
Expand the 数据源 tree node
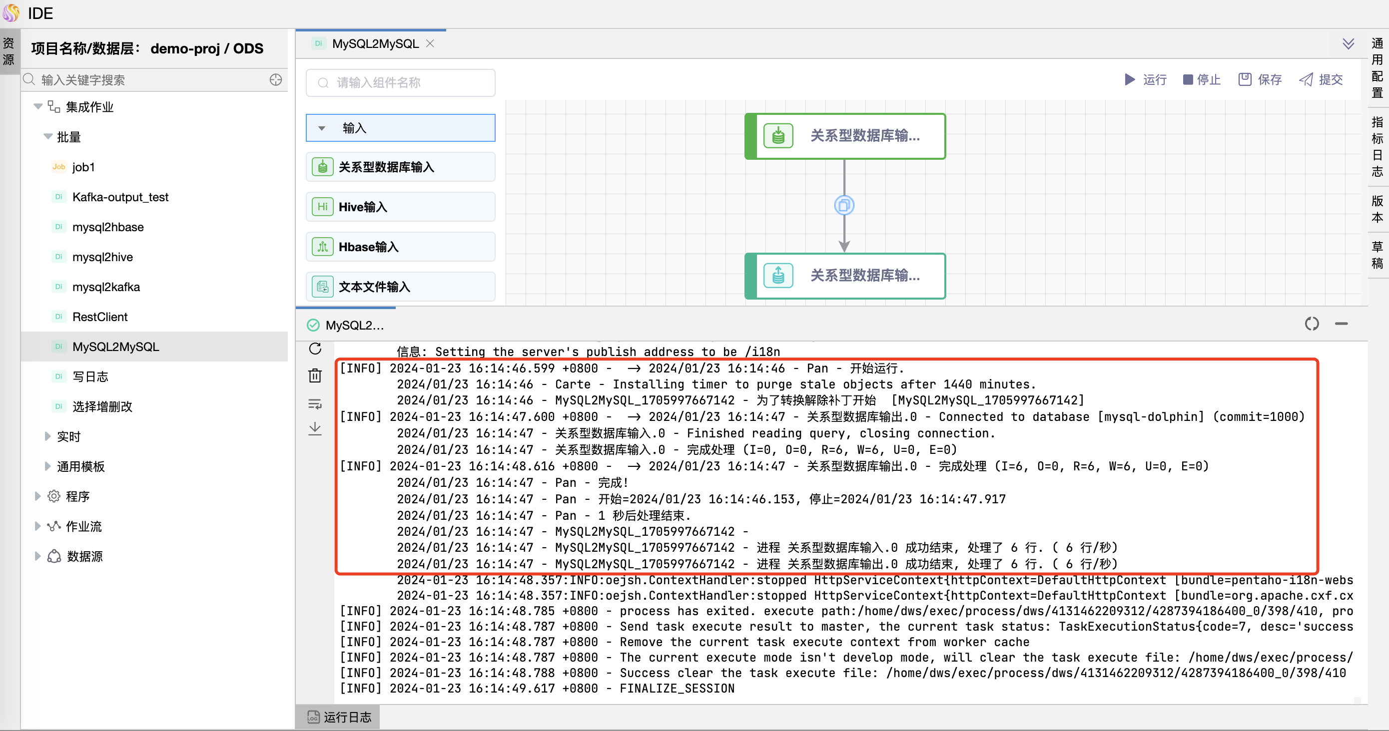pos(37,556)
